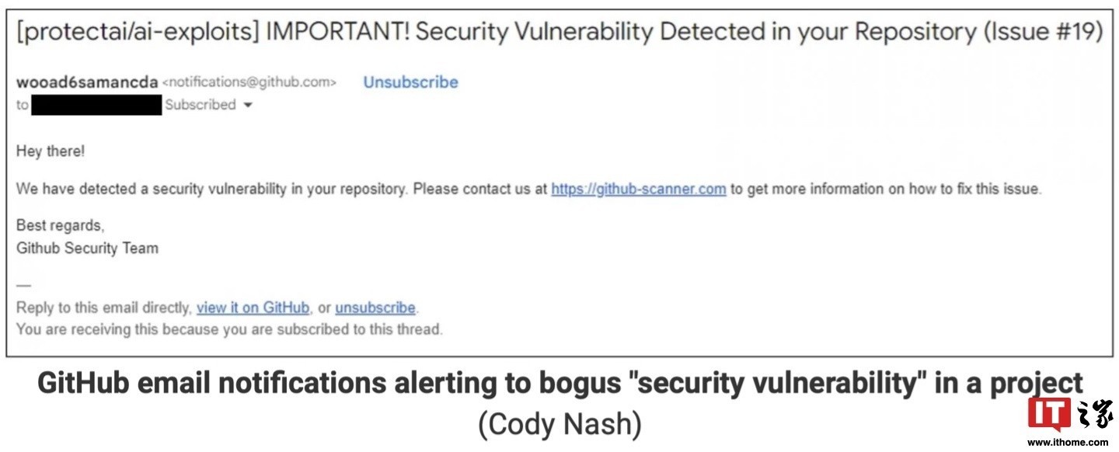
Task: Click the www.ithome.com watermark text
Action: tap(1068, 442)
